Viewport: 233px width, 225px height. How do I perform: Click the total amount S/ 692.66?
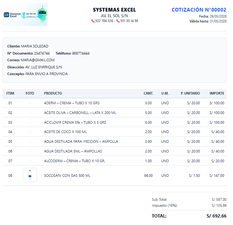217,216
